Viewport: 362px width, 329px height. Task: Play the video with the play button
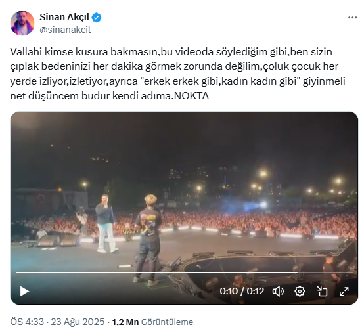click(x=24, y=291)
